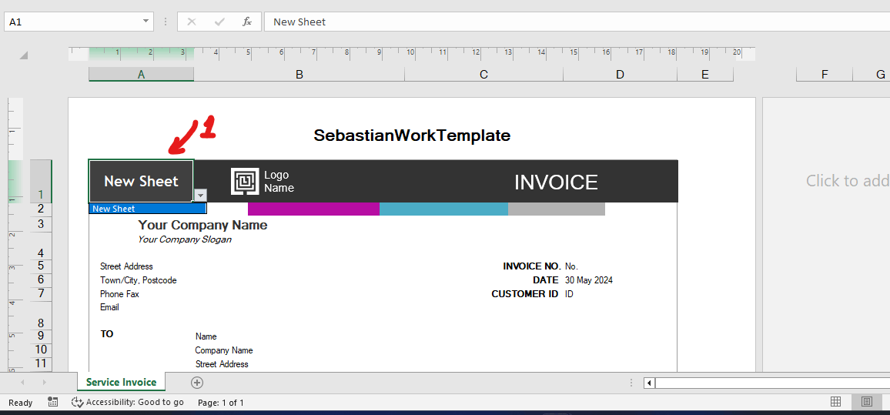Viewport: 890px width, 415px height.
Task: Click the Ready status text
Action: tap(21, 403)
